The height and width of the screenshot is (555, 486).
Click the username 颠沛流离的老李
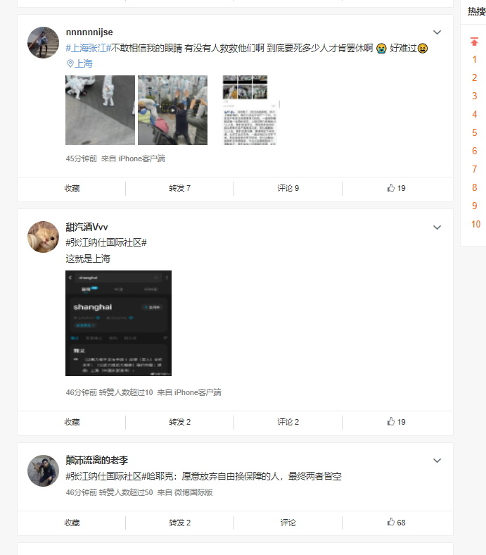[x=96, y=460]
